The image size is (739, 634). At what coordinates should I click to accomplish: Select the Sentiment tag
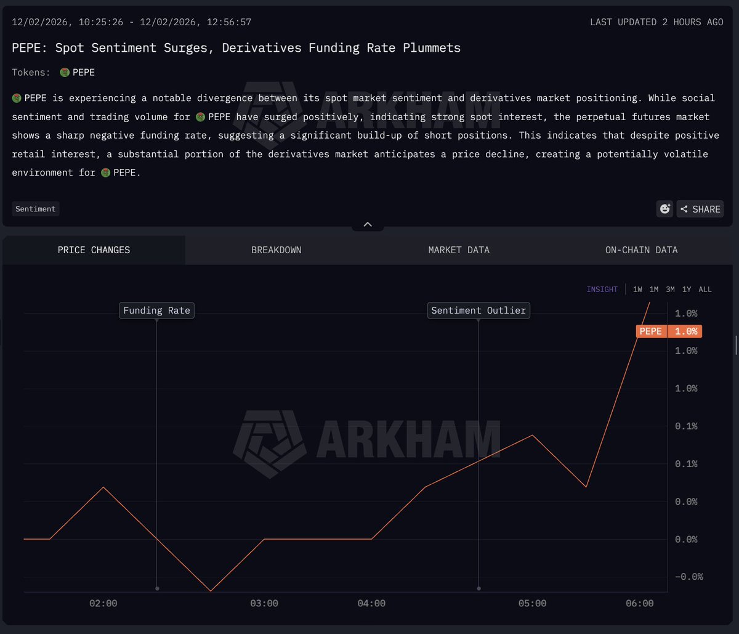point(35,209)
